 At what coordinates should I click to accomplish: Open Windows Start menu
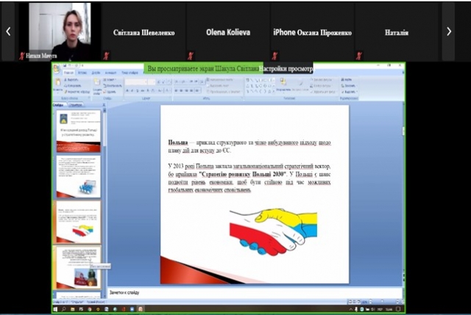coord(56,309)
